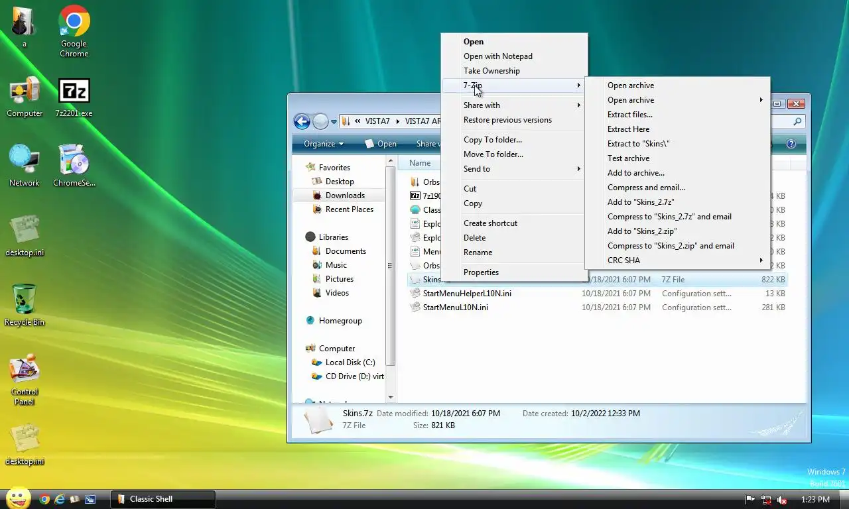Open the smiley-face Start button
This screenshot has width=849, height=509.
(18, 498)
